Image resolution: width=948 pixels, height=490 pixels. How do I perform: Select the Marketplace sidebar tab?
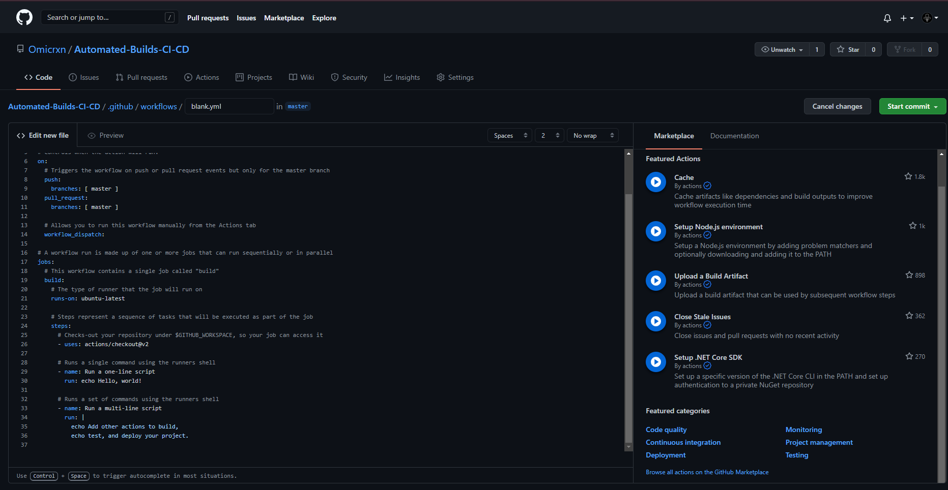pyautogui.click(x=674, y=136)
